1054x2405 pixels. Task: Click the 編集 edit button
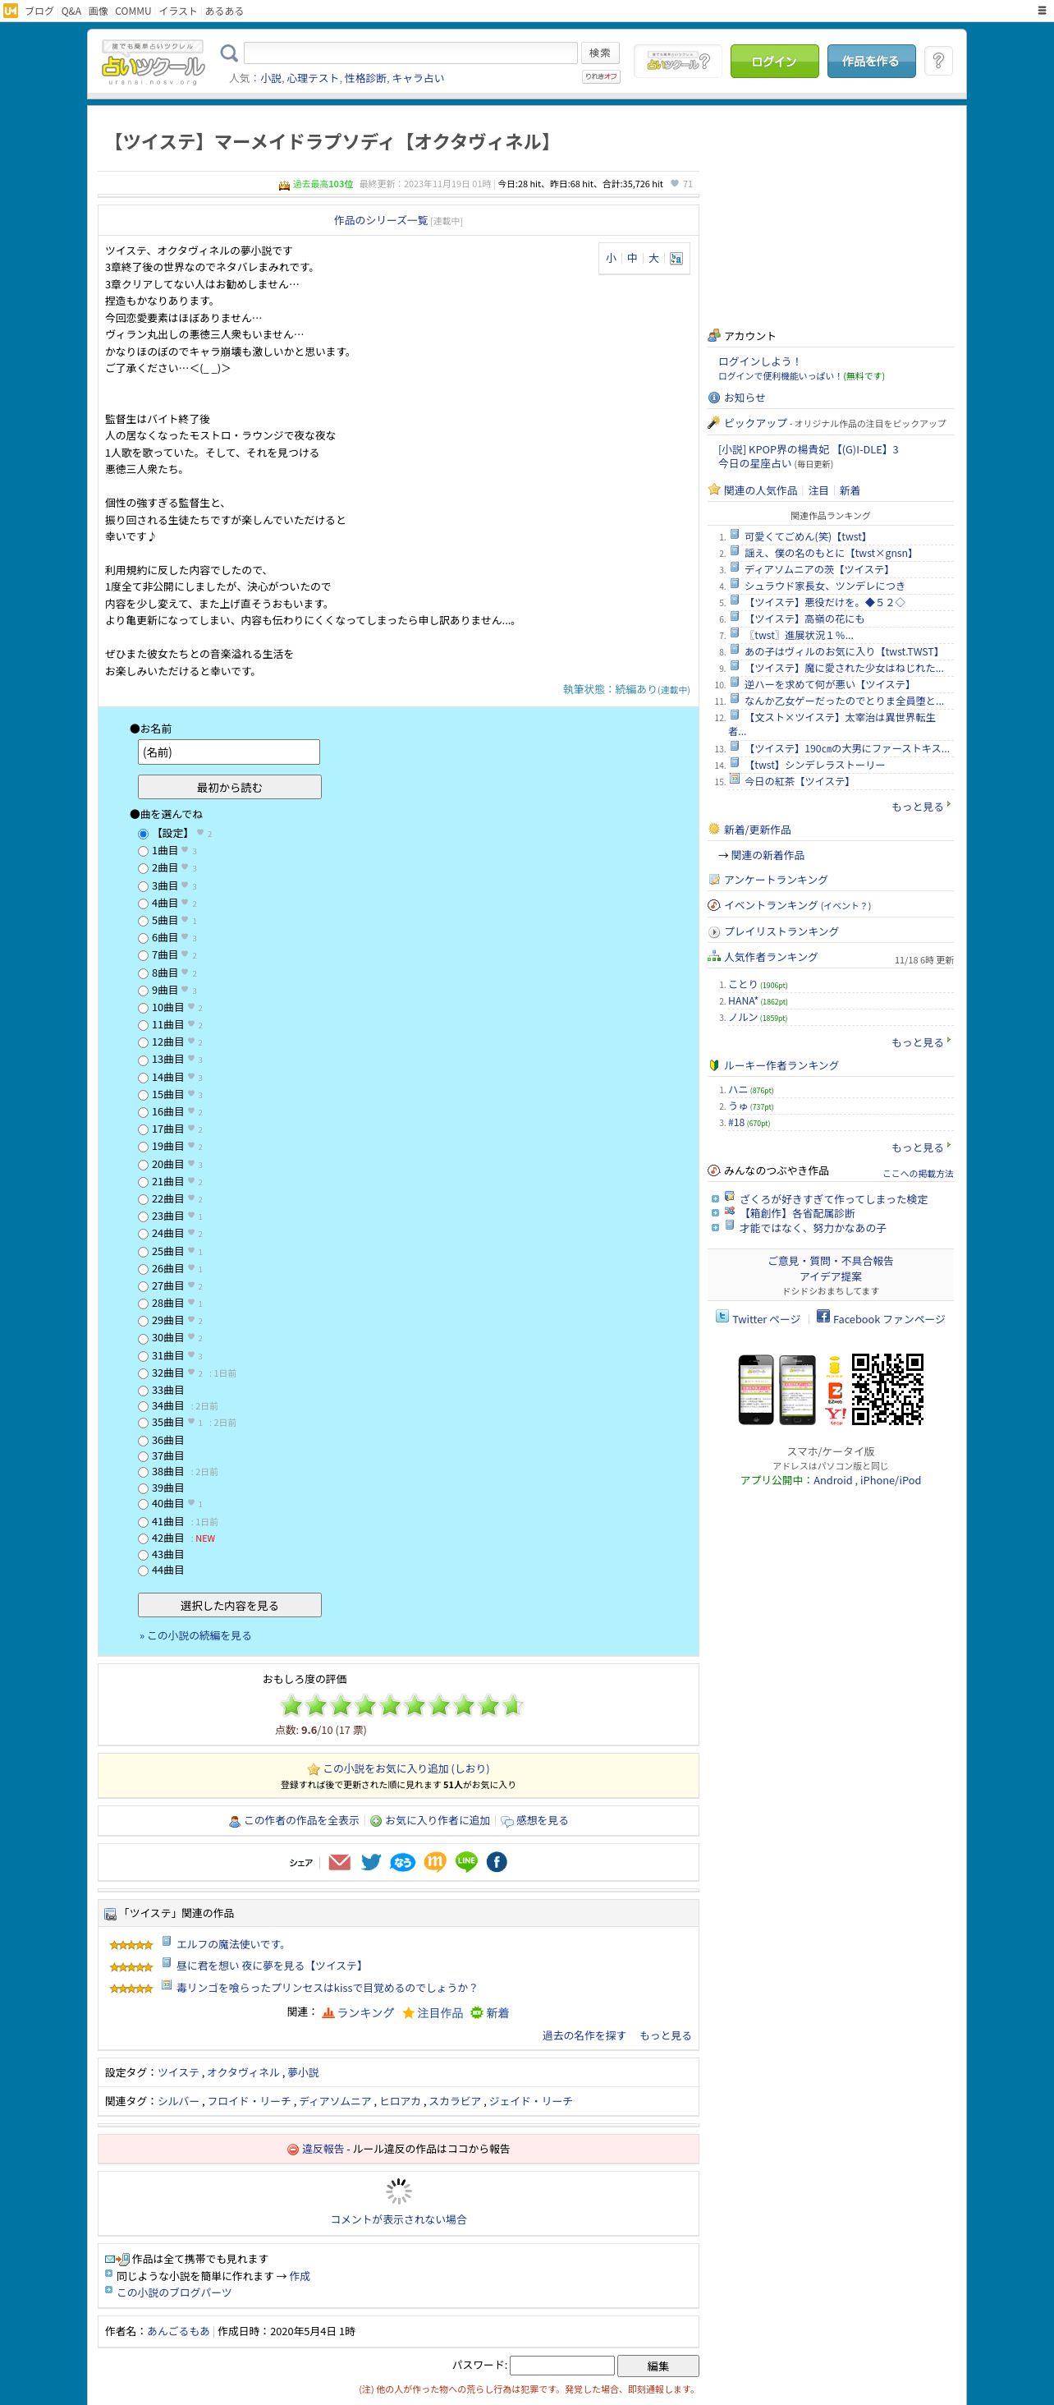click(658, 2365)
